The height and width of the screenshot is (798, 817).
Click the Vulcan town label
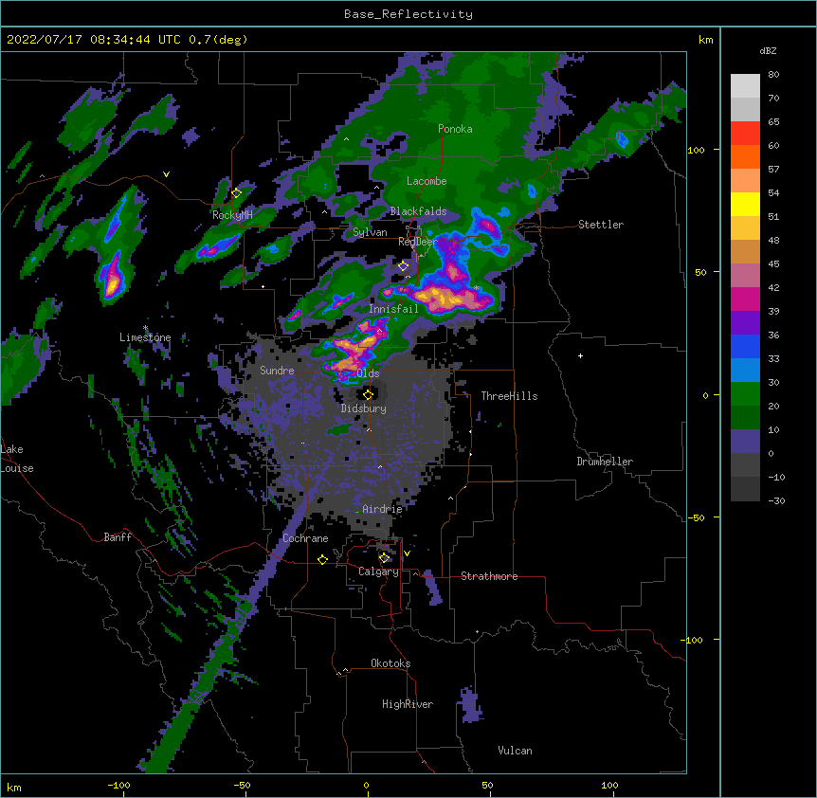pos(515,751)
